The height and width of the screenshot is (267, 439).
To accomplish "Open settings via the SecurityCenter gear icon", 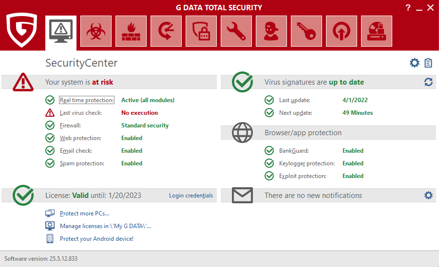I will pyautogui.click(x=414, y=63).
